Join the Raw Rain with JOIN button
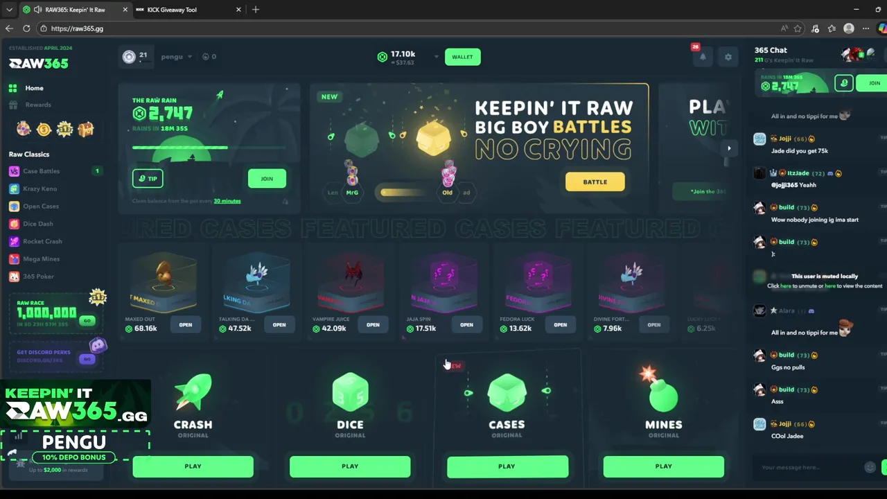887x499 pixels. pyautogui.click(x=267, y=178)
